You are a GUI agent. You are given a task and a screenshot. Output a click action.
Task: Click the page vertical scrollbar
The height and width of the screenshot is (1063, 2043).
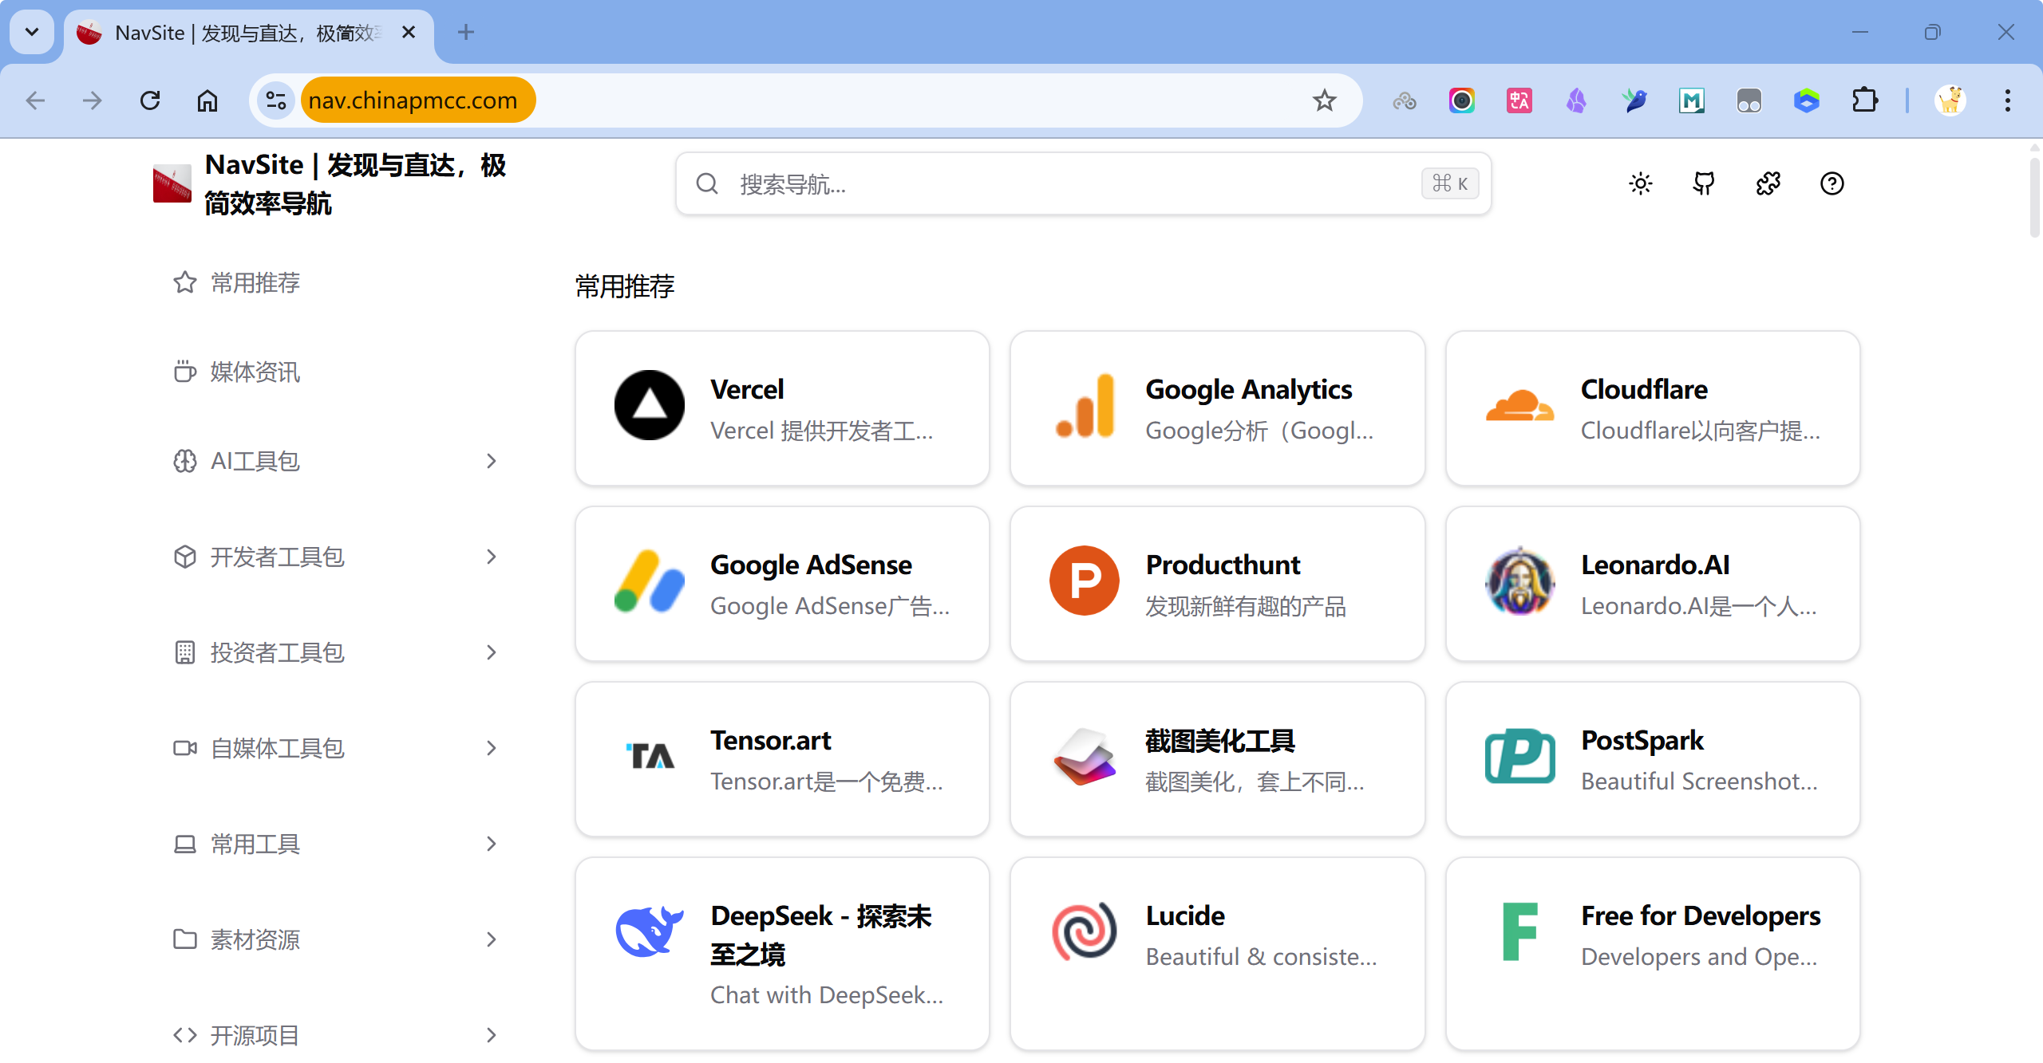(2034, 199)
